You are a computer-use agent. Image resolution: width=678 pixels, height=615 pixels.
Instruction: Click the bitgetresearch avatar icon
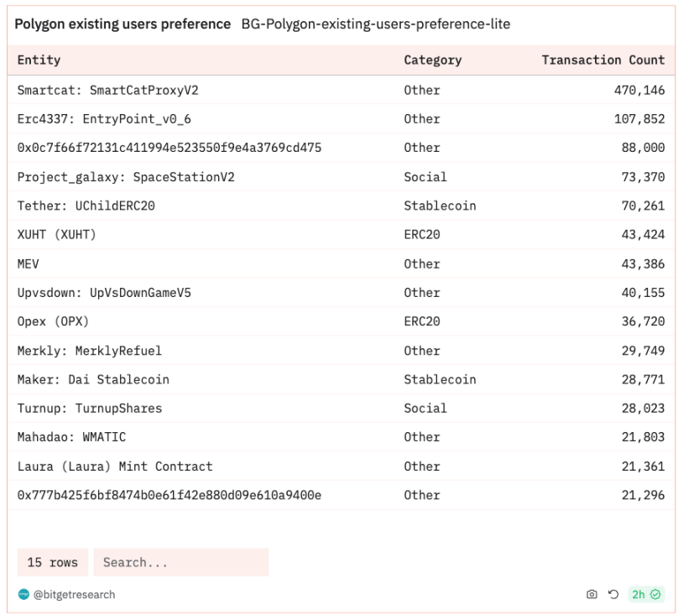coord(23,594)
